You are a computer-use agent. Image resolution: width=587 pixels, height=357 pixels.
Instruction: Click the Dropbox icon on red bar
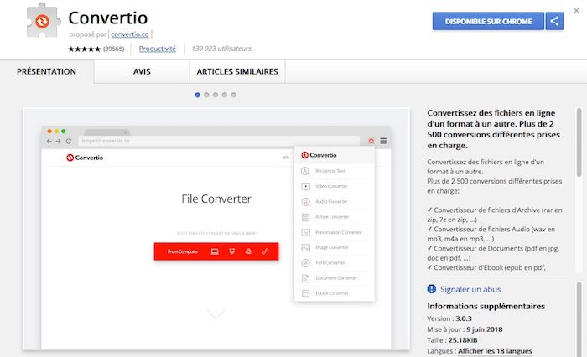click(x=231, y=251)
